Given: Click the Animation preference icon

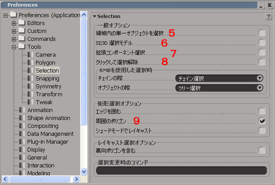Looking at the screenshot, I should point(22,110).
